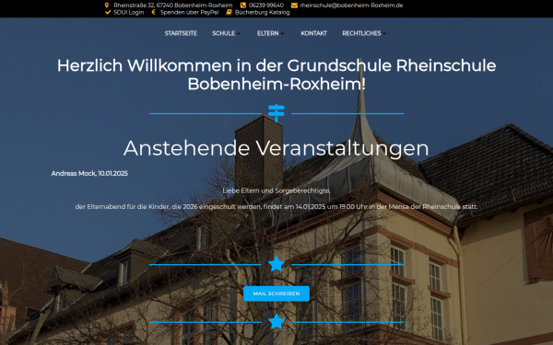Expand the dropdown arrow next to Rechtliches
This screenshot has height=345, width=553.
(x=384, y=33)
